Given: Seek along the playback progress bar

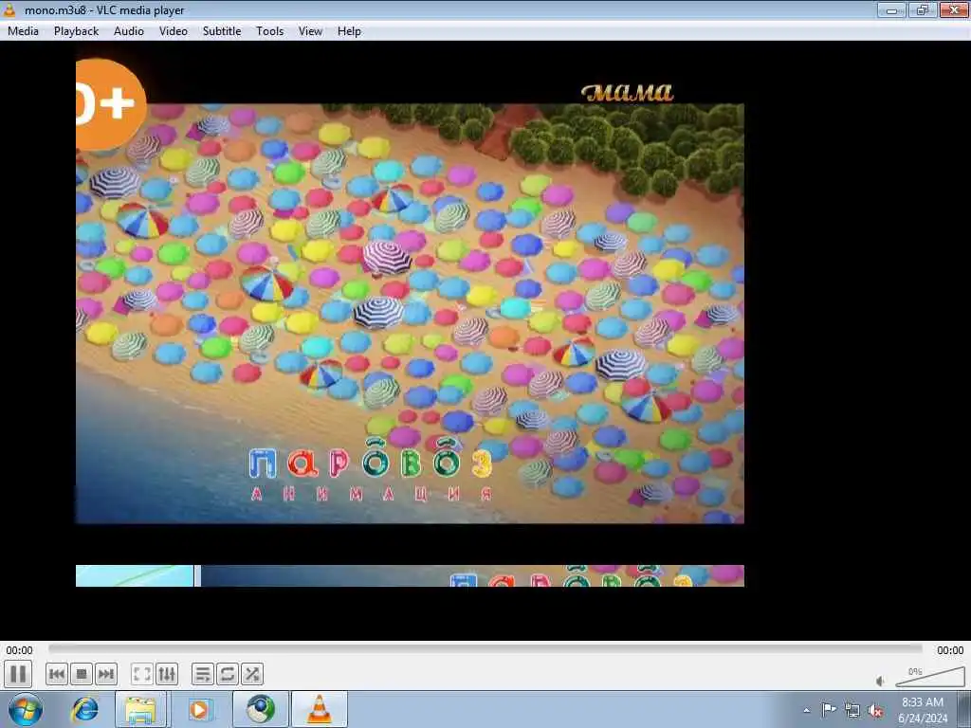Looking at the screenshot, I should point(485,649).
